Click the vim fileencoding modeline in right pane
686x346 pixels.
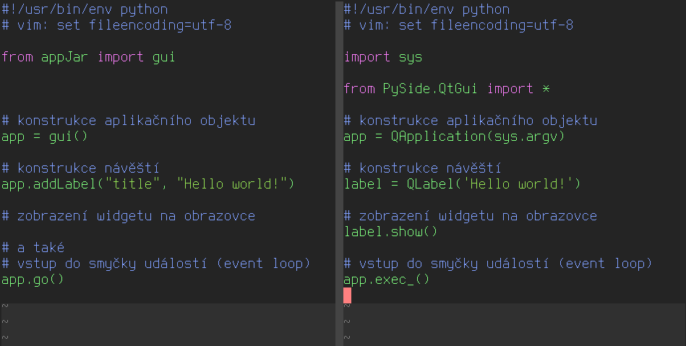(458, 25)
